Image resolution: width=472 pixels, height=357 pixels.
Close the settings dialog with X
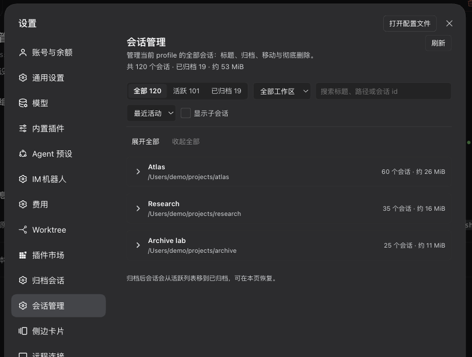tap(449, 24)
